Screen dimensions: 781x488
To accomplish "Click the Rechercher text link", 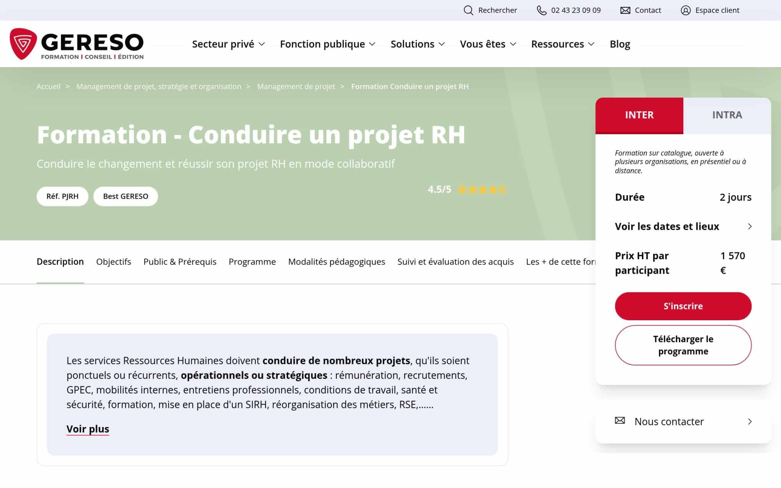I will [497, 10].
